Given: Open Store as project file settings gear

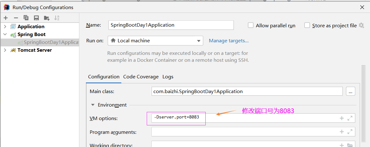Looking at the screenshot, I should 361,25.
